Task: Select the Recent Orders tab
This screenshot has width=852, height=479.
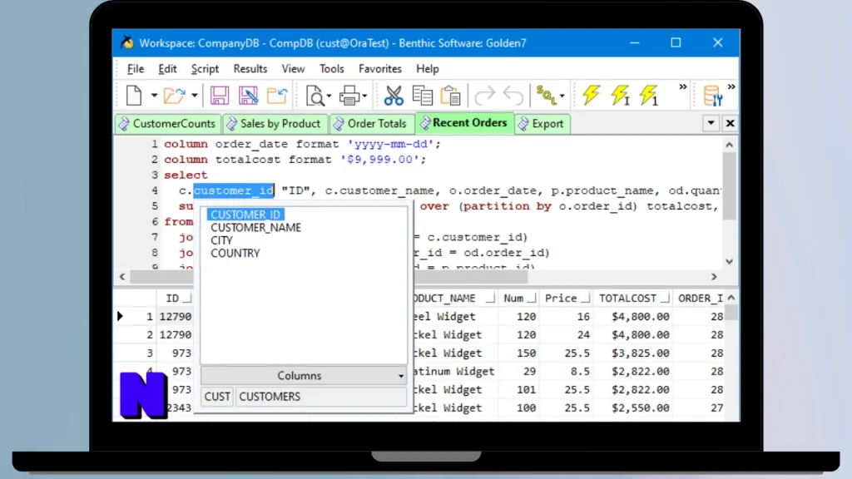Action: pyautogui.click(x=464, y=123)
